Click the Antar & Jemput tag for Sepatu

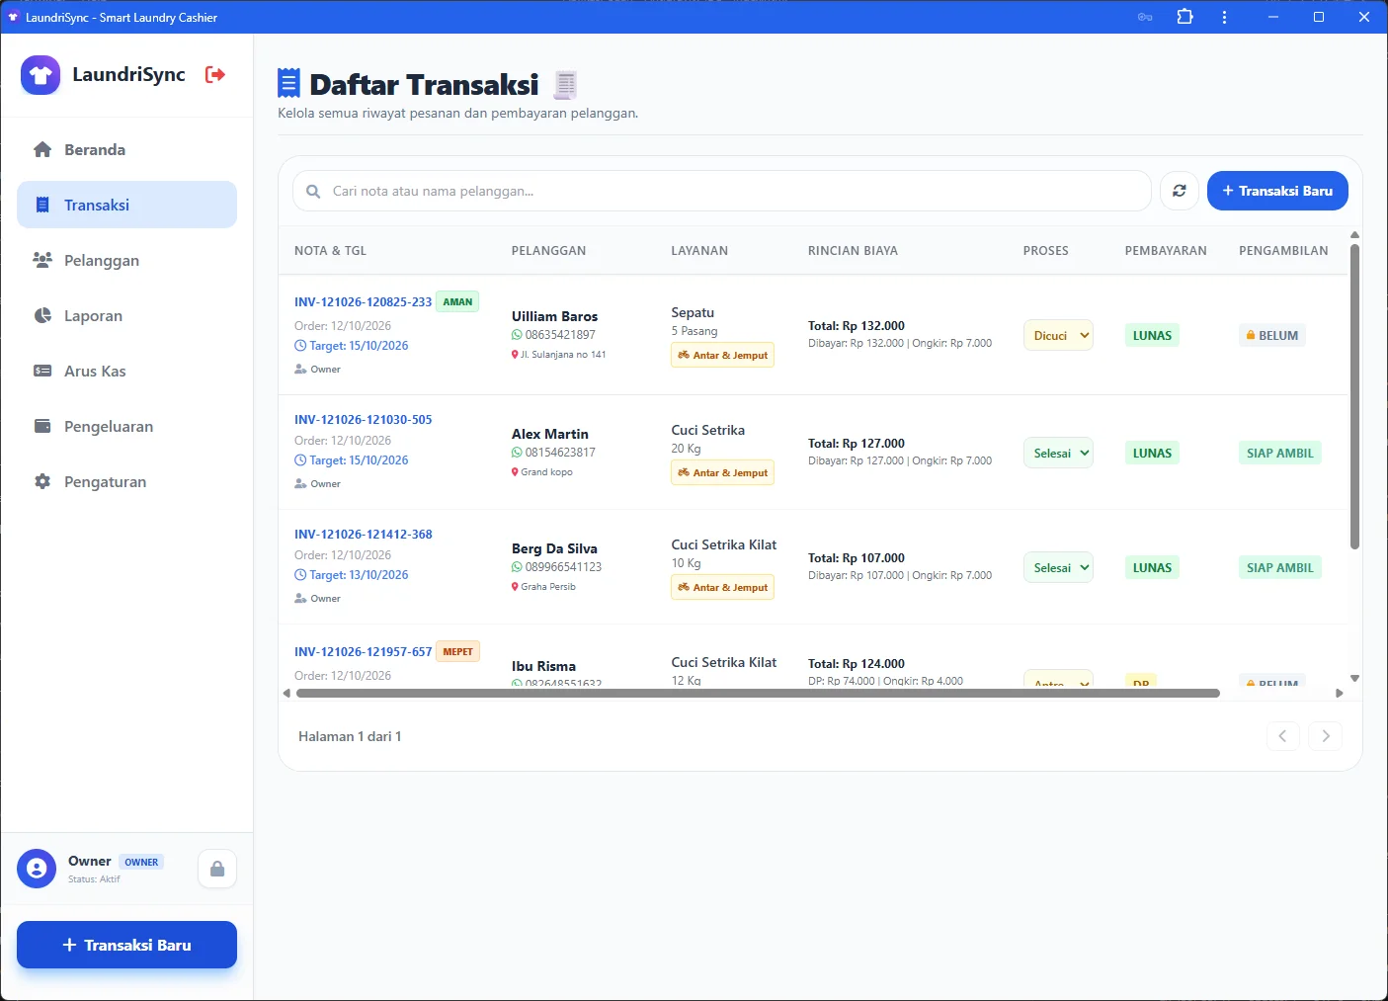tap(722, 356)
